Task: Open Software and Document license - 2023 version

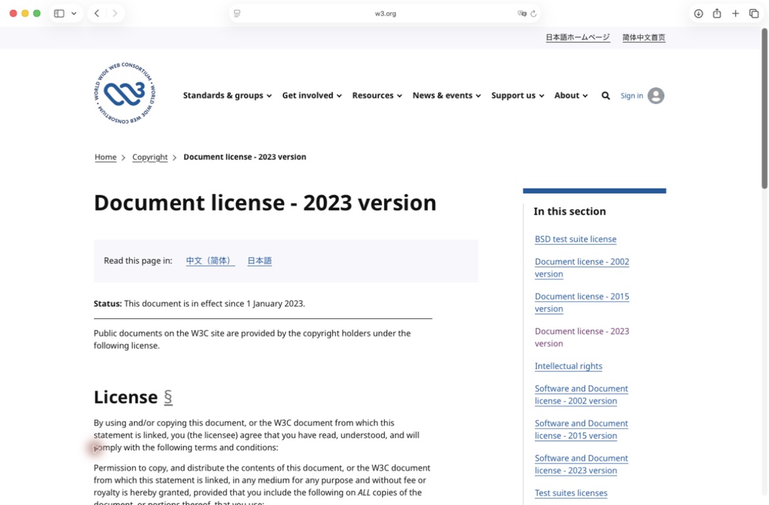Action: pos(581,464)
